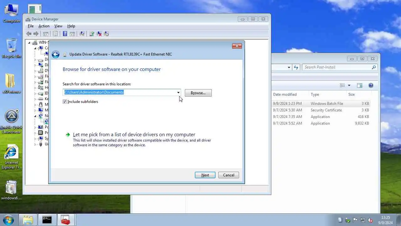Open Windows Explorer from the taskbar
Viewport: 401px width, 226px height.
click(x=28, y=220)
